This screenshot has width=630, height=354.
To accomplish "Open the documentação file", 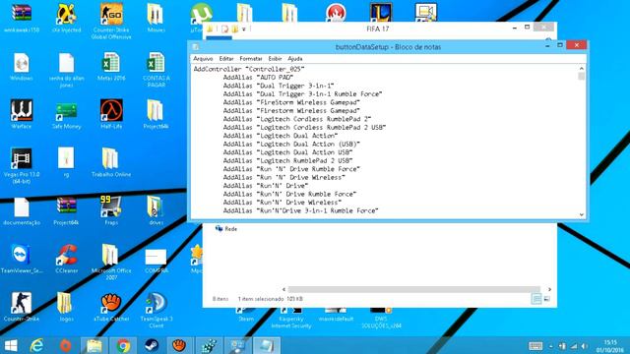I will [22, 210].
